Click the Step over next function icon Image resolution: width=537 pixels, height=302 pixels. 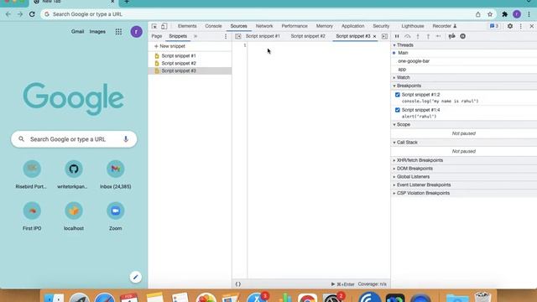coord(407,36)
